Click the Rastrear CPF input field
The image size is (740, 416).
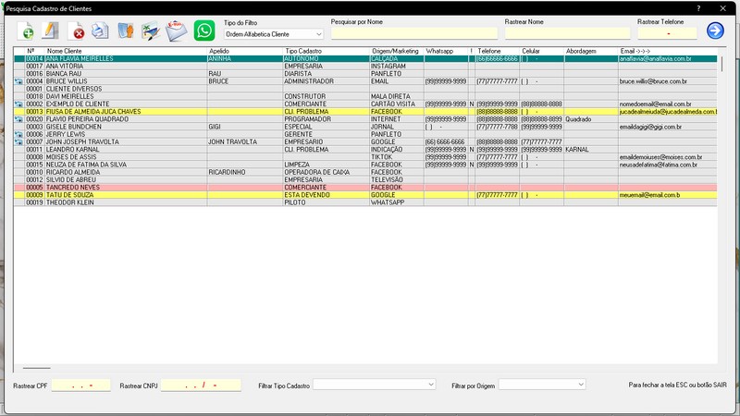81,385
